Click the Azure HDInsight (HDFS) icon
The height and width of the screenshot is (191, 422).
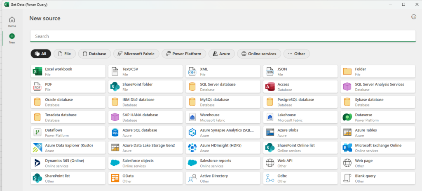tap(192, 148)
